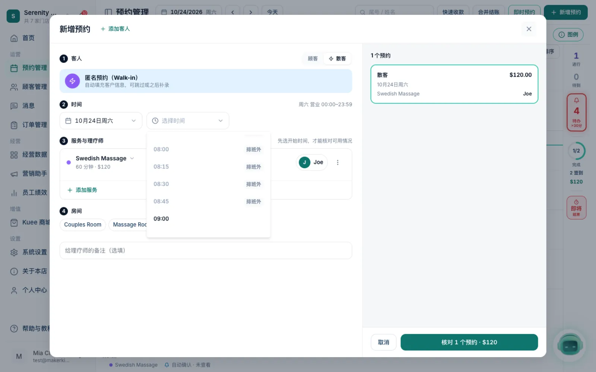Open 经营数据 in the sidebar
The image size is (596, 372).
coord(28,155)
